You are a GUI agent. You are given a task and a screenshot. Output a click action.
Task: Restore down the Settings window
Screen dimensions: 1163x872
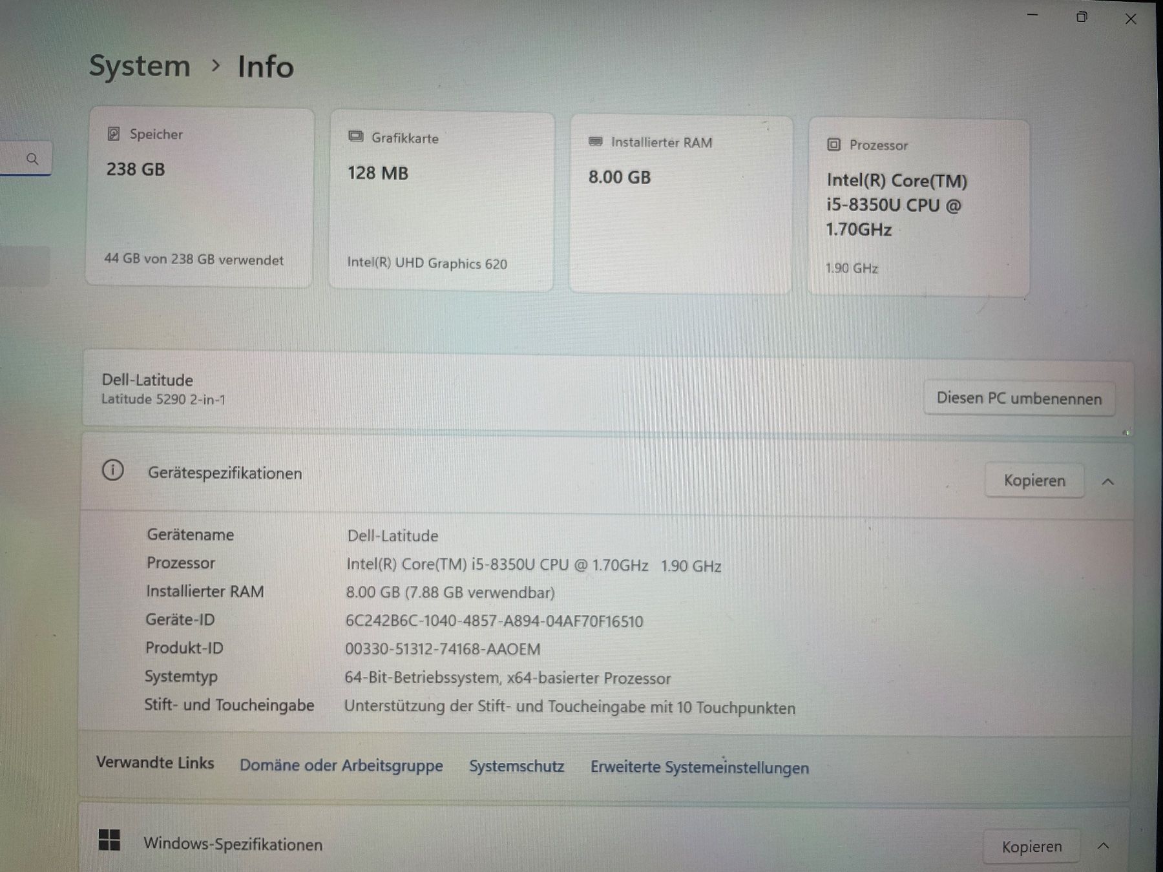(x=1082, y=17)
